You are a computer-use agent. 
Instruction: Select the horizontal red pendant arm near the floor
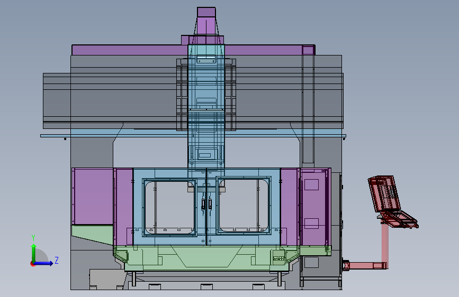(x=366, y=265)
